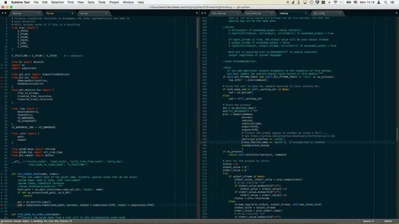Place cursor on def run_commit_hook line

(36, 174)
